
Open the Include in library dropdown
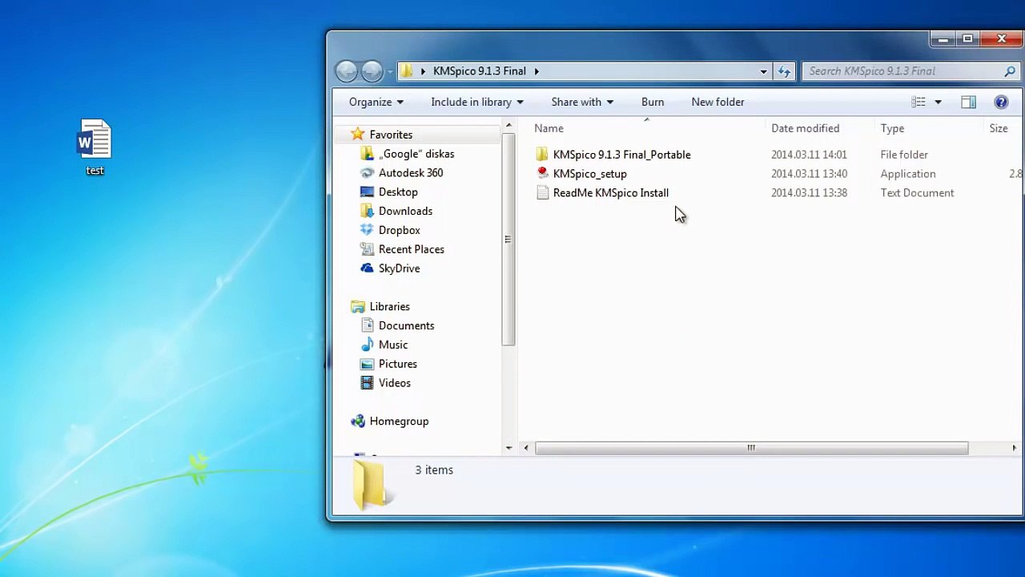pos(477,102)
